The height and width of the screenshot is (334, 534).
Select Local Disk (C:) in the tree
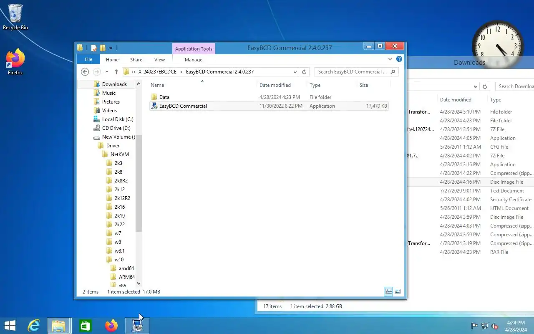tap(118, 119)
